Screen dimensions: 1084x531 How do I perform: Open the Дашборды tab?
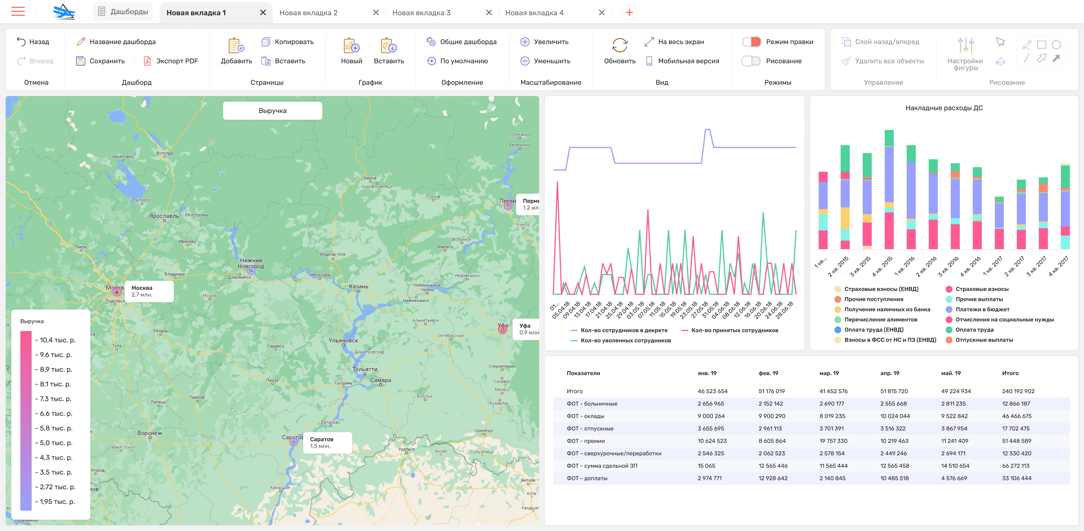coord(123,12)
